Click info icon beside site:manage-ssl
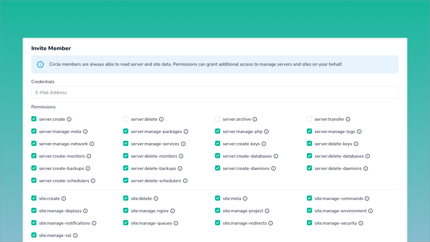Viewport: 430px width, 242px height. tap(76, 235)
